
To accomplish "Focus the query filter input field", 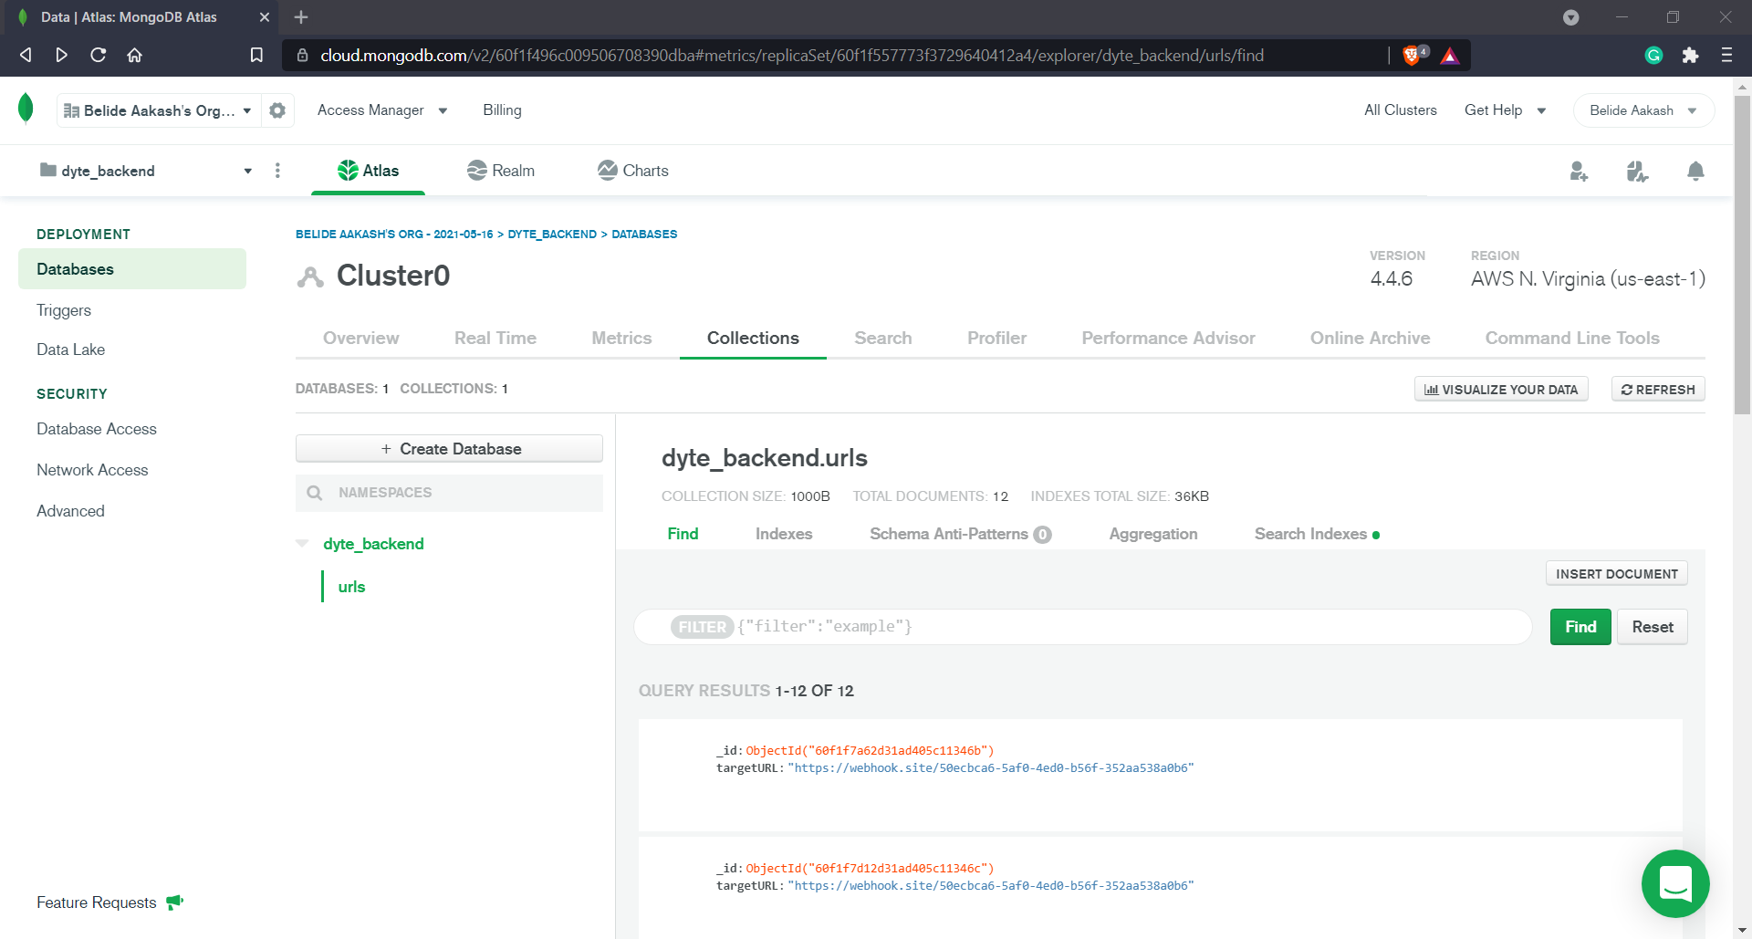I will (x=1083, y=627).
